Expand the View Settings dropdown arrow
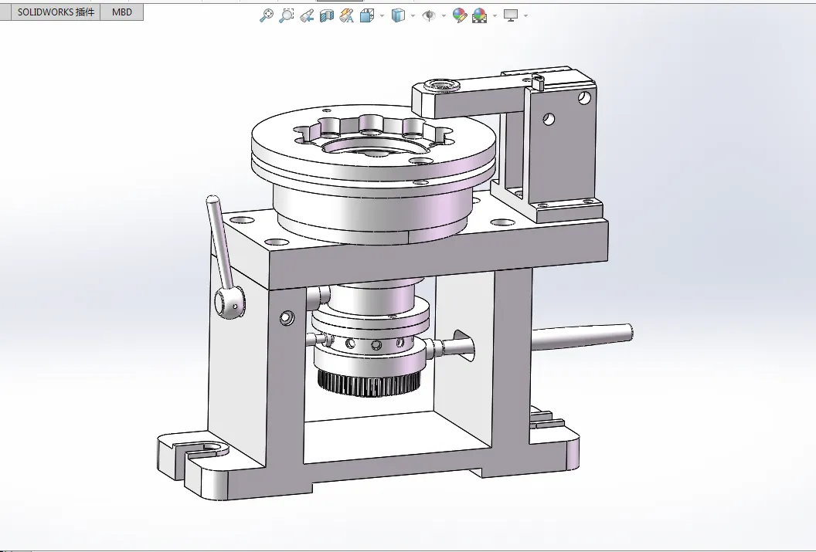Viewport: 816px width, 552px height. [x=525, y=16]
